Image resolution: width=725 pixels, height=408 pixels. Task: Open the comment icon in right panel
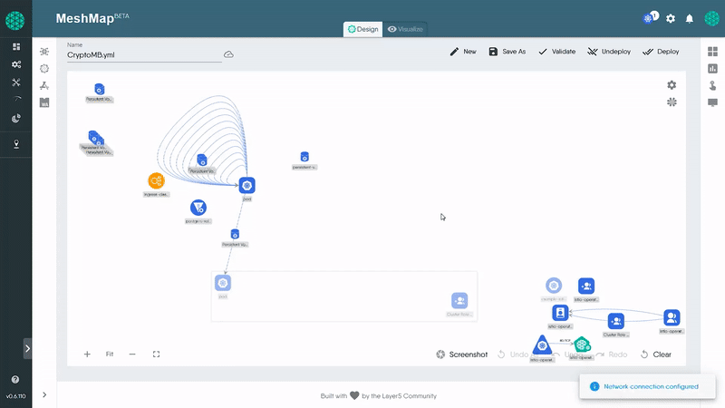coord(712,102)
